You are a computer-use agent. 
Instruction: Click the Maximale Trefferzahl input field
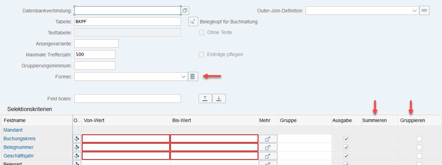coord(95,54)
